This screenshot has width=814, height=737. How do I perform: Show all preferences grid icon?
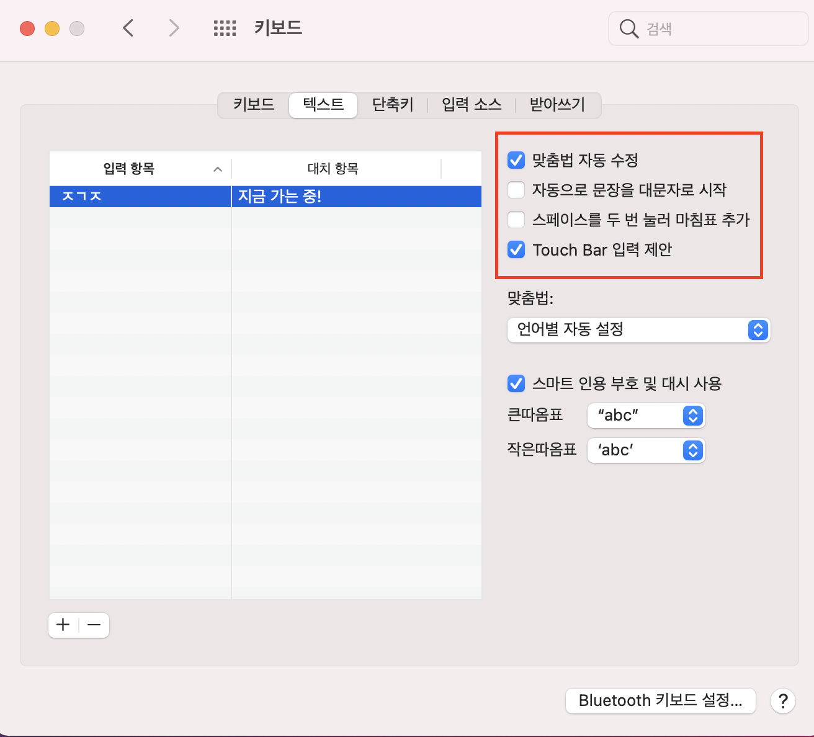click(x=225, y=28)
